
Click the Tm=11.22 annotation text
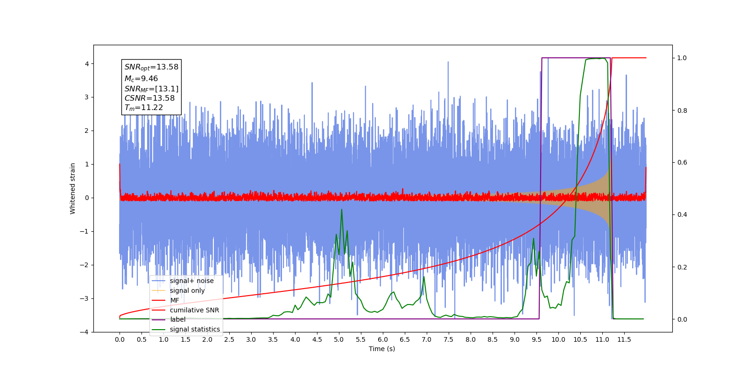[x=143, y=108]
